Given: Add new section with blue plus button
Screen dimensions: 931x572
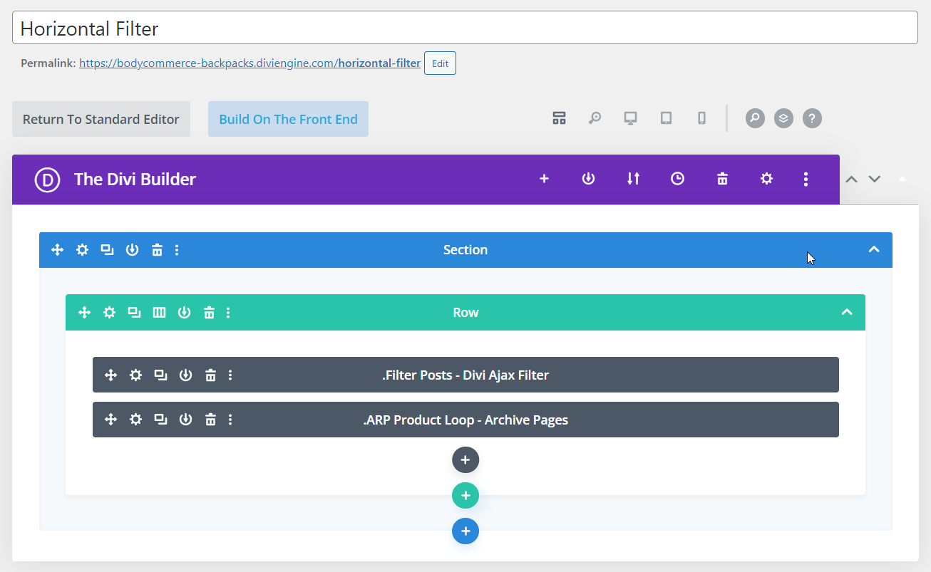Looking at the screenshot, I should [465, 531].
